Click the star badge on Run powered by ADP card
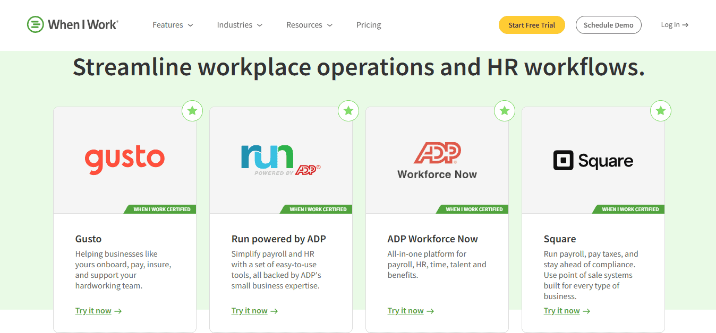The image size is (716, 333). coord(348,111)
